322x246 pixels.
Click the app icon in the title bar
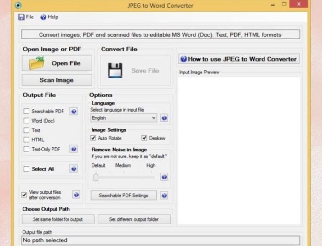coord(18,5)
